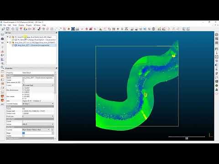Click the red X Delete toolbar icon
Viewport: 219px width, 164px height.
(34, 29)
